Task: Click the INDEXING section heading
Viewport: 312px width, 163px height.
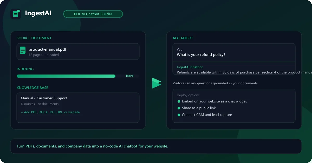Action: click(x=25, y=69)
